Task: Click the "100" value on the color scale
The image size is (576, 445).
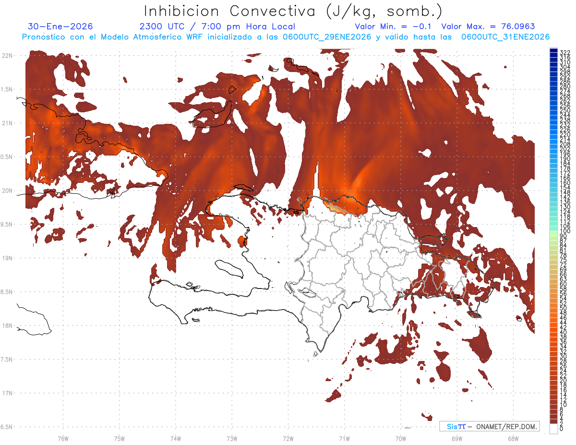Action: (565, 231)
